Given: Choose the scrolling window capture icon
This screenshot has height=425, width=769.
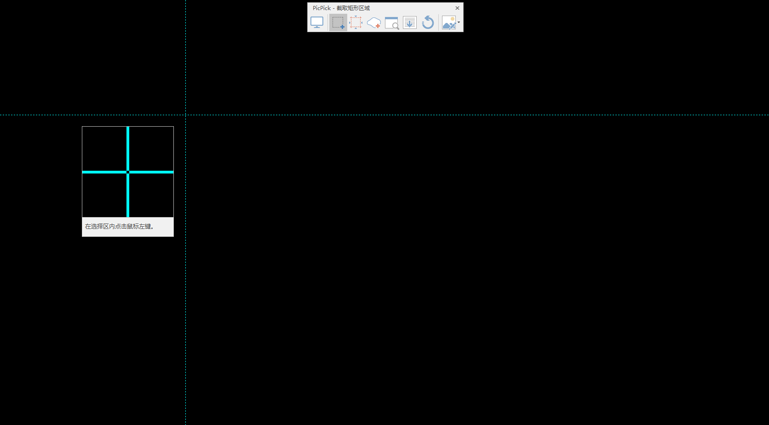Looking at the screenshot, I should pyautogui.click(x=410, y=22).
